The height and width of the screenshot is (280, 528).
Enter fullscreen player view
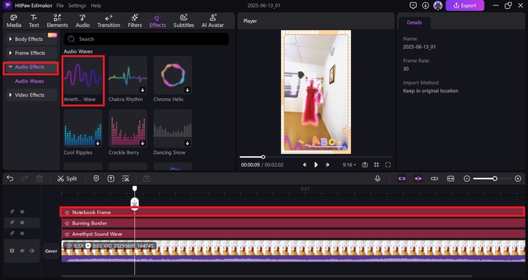(x=388, y=165)
